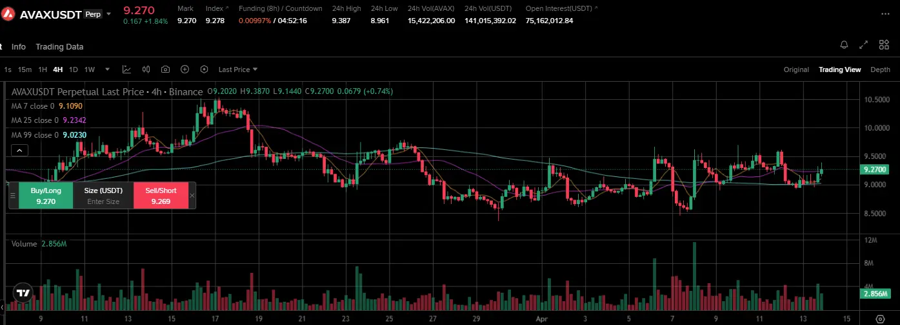Click the Apr label on time axis
Viewport: 900px width, 325px height.
541,319
